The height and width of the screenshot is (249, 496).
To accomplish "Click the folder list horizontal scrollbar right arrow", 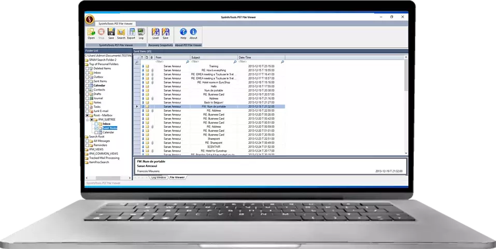I will pyautogui.click(x=130, y=178).
